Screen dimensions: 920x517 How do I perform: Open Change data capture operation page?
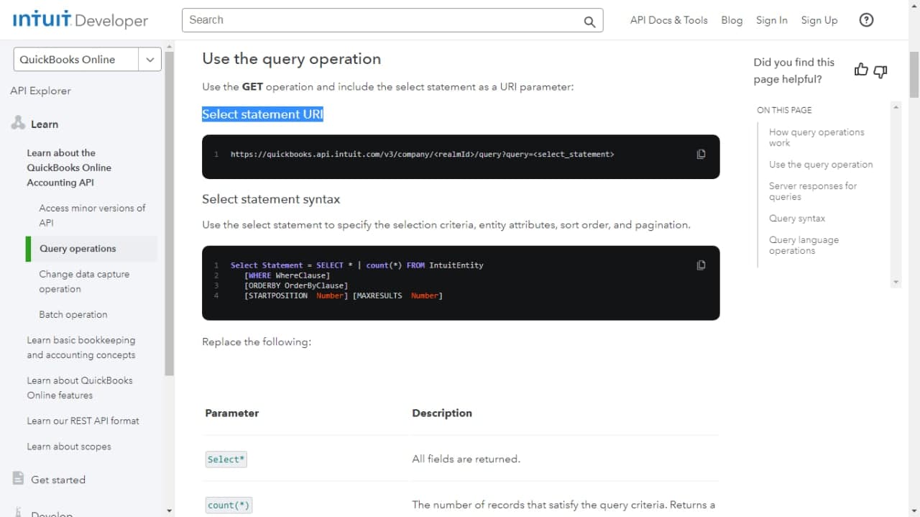[x=84, y=281]
